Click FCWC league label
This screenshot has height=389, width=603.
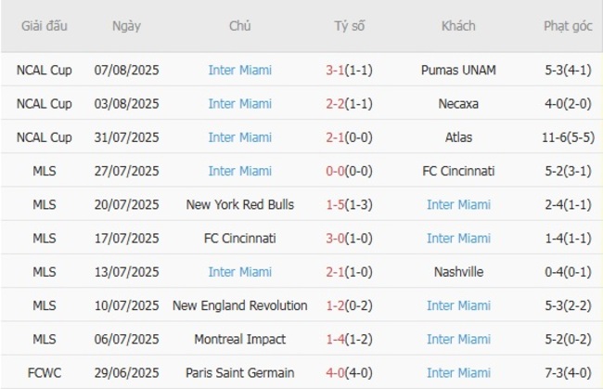coord(44,372)
